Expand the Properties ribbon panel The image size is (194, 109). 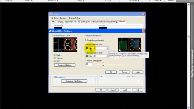tap(134, 1)
